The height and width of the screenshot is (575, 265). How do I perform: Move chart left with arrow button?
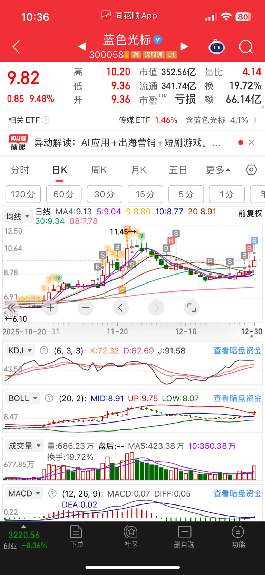(121, 307)
